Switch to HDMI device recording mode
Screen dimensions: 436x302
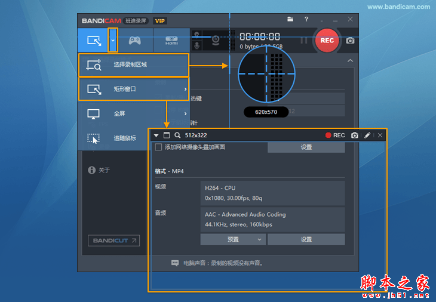[x=171, y=41]
